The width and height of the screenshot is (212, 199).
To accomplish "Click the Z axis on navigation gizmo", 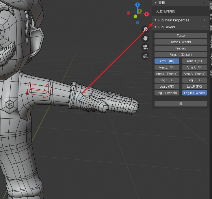I will tap(137, 5).
